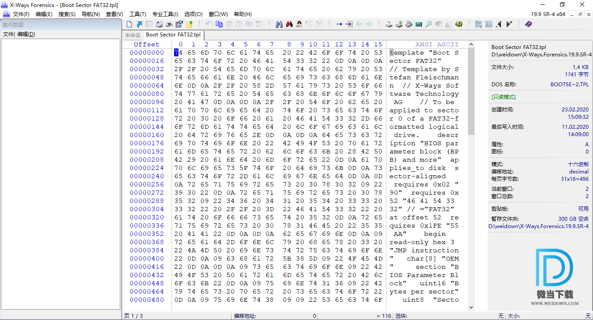Click 页 1 / 3 in status bar
Viewport: 593px width, 320px height.
133,316
